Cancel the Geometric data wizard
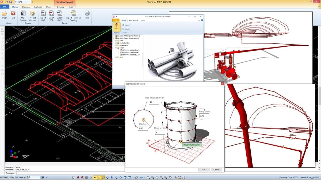Viewport: 321px width, 180px height. click(216, 170)
